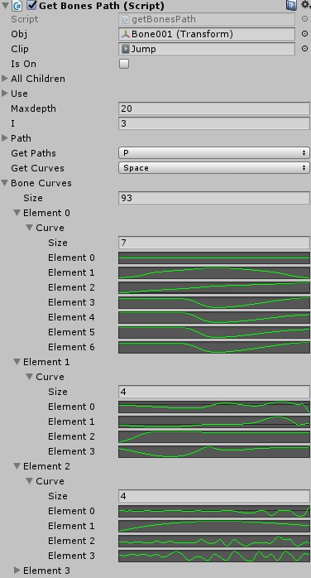Click the Bone Curves Size field showing 93

pos(214,198)
